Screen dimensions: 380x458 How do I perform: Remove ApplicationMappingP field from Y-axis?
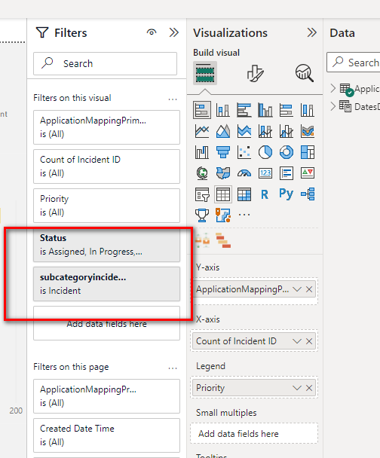click(x=309, y=289)
